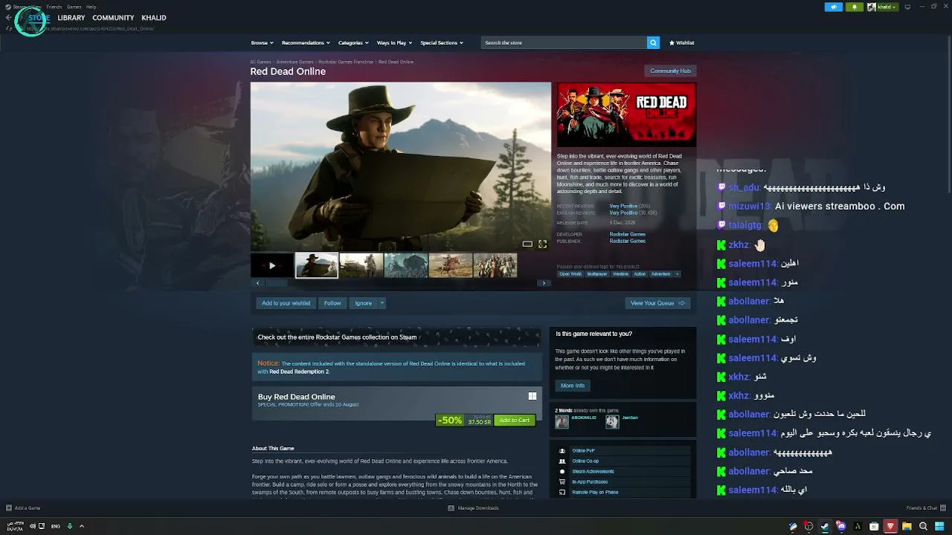Follow Red Dead Online
This screenshot has height=535, width=952.
pos(332,303)
